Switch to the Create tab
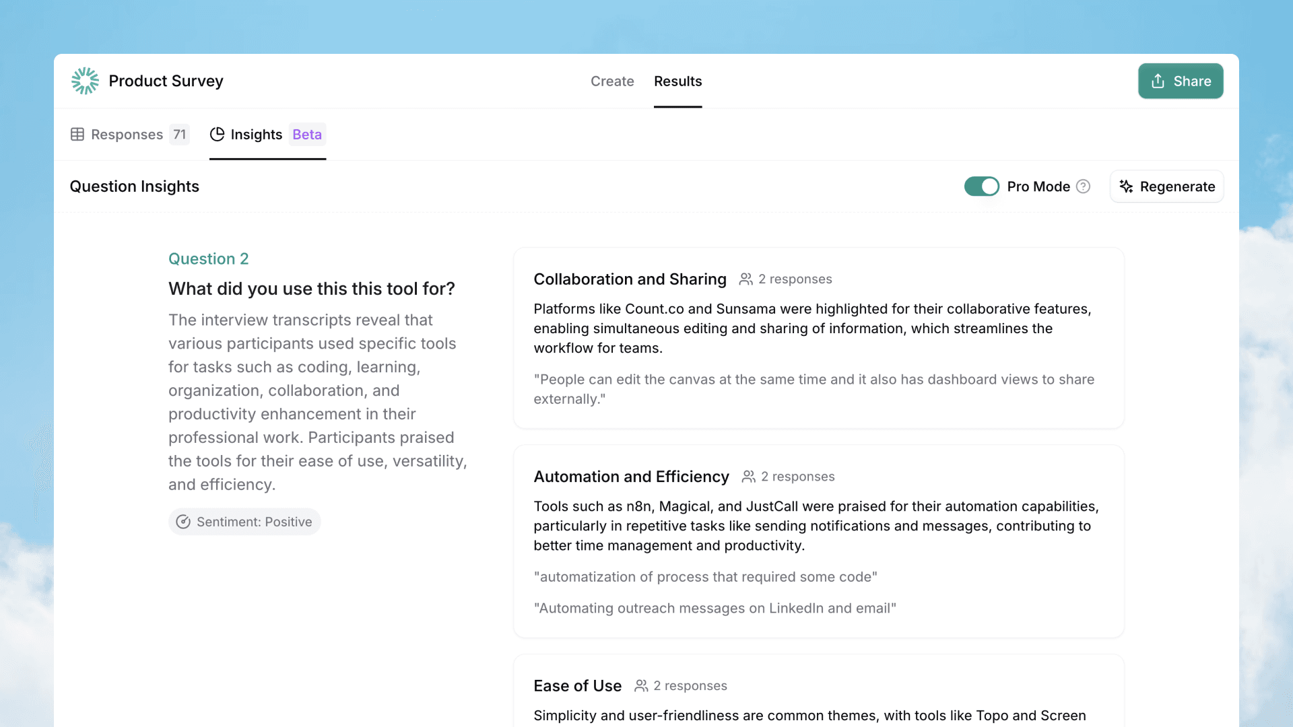Screen dimensions: 1293x727 pos(612,81)
